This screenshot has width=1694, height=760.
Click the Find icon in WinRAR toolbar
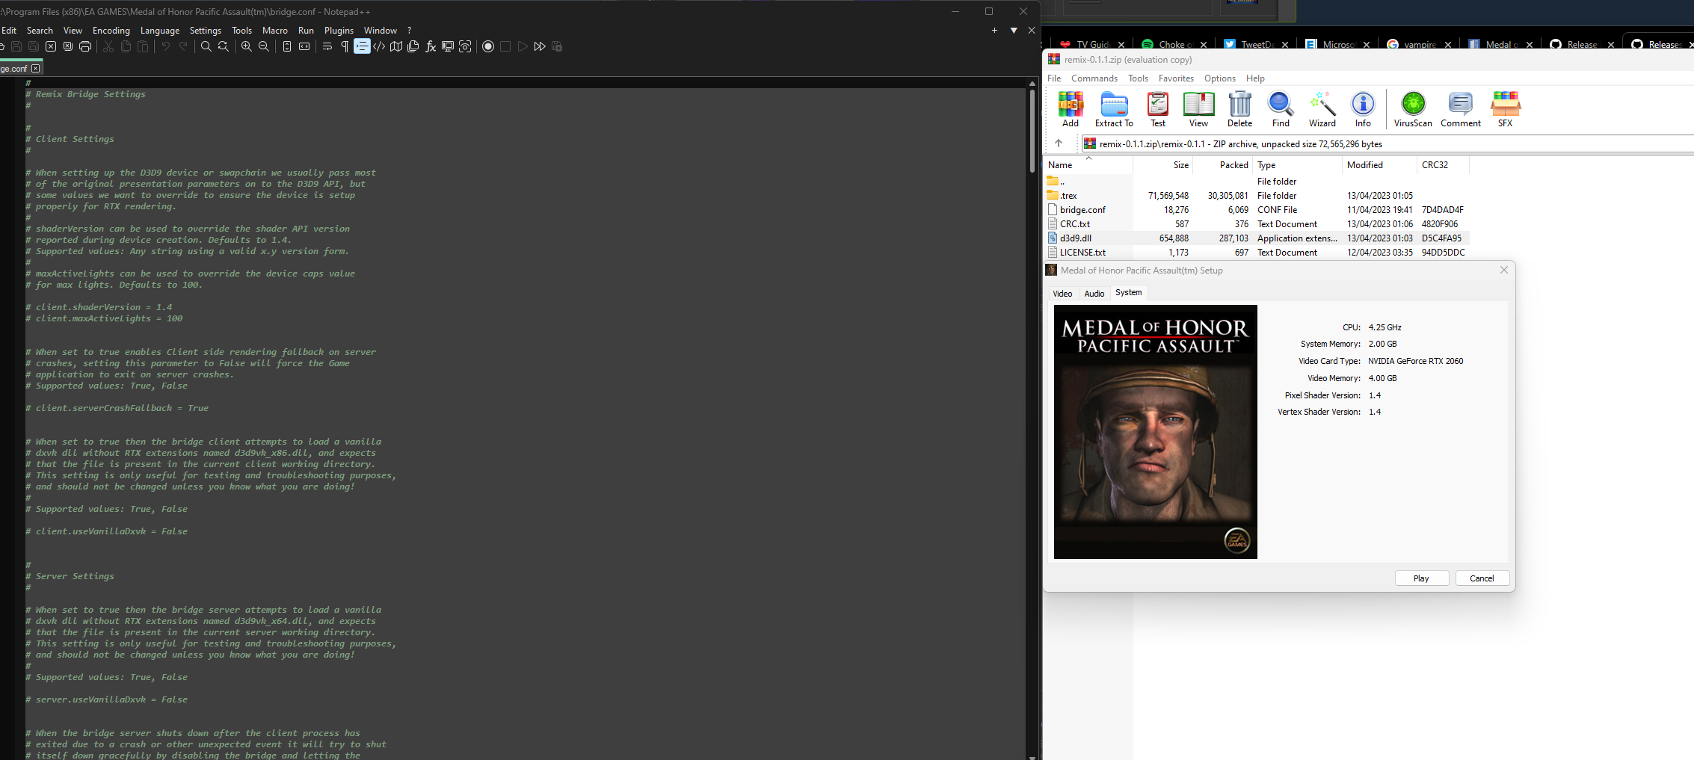click(1280, 108)
